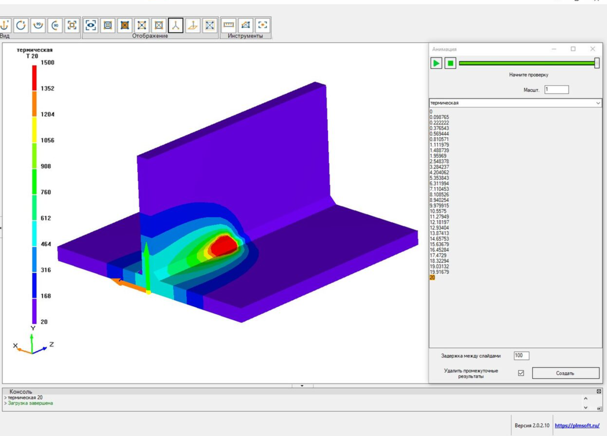This screenshot has height=436, width=607.
Task: Click the delay between slides field showing 100
Action: point(521,356)
